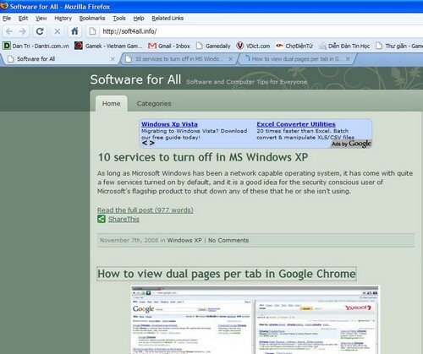Open the Bookmarks menu

[x=92, y=19]
